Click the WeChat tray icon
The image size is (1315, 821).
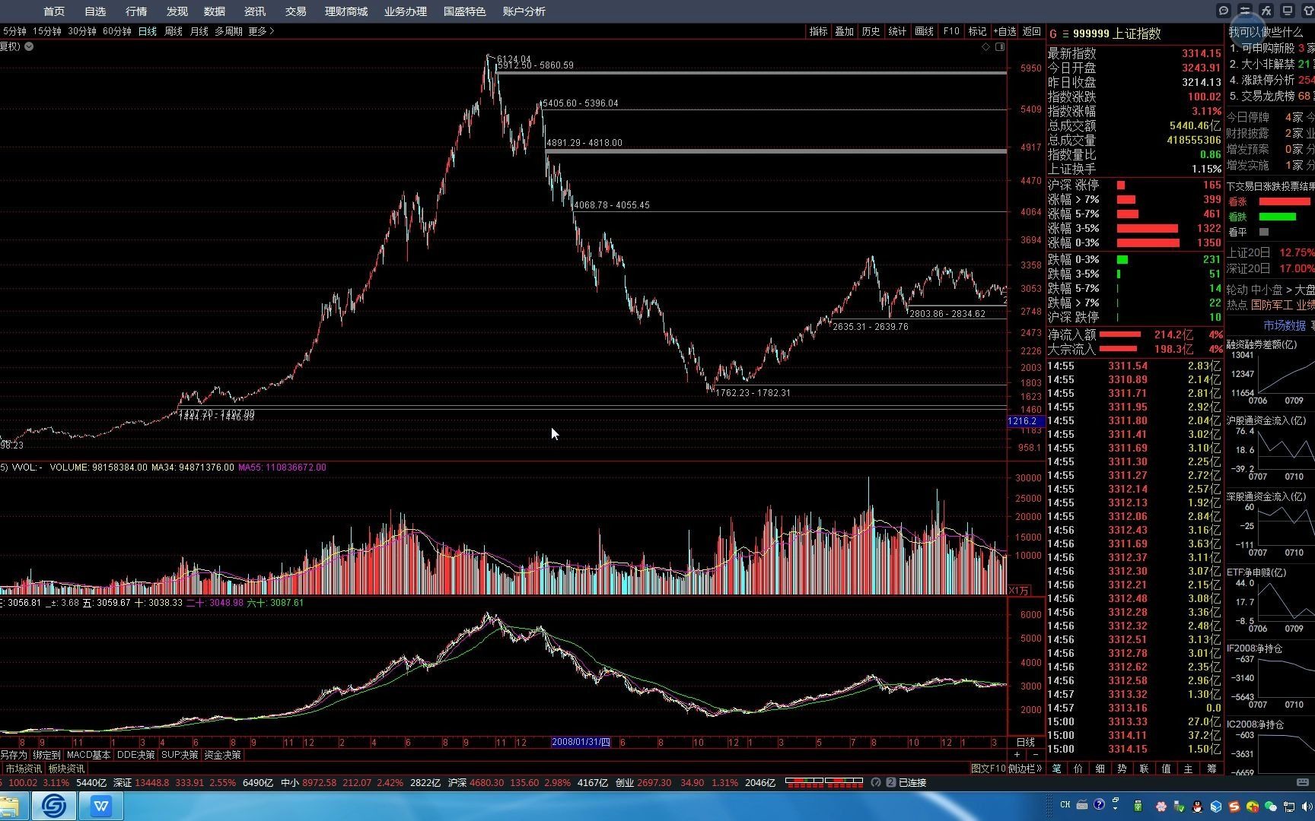(x=1271, y=806)
